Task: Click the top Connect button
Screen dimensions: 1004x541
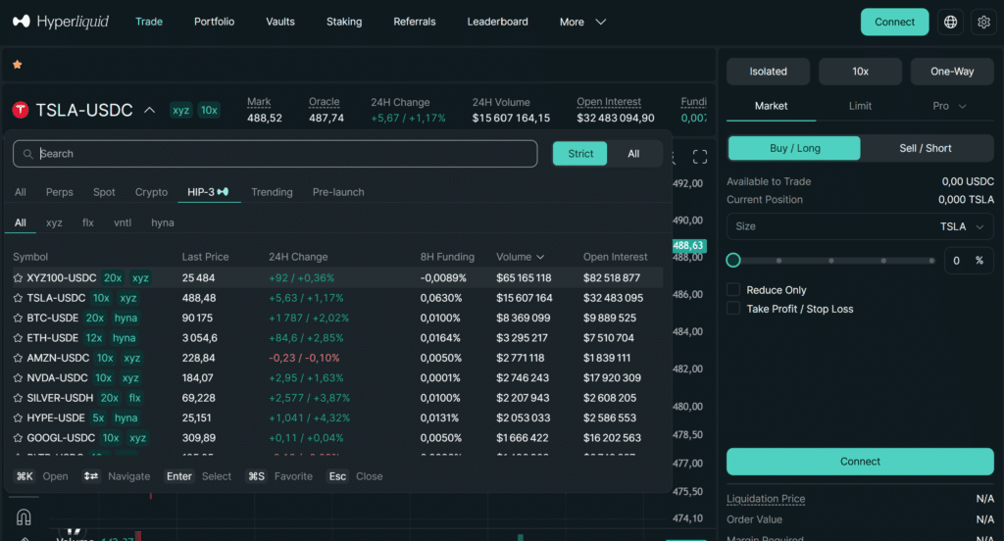Action: click(x=894, y=22)
